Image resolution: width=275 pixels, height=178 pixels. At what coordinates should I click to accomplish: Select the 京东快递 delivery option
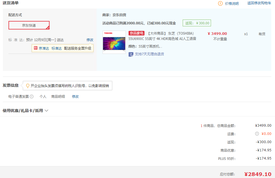29,25
